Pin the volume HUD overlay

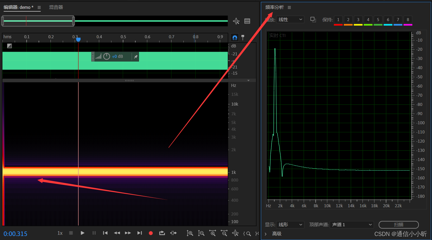click(x=136, y=57)
